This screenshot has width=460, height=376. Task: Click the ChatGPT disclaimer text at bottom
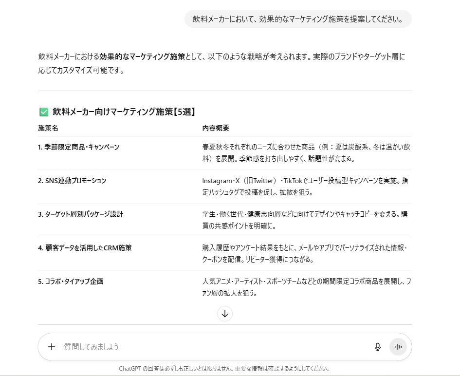tap(224, 368)
